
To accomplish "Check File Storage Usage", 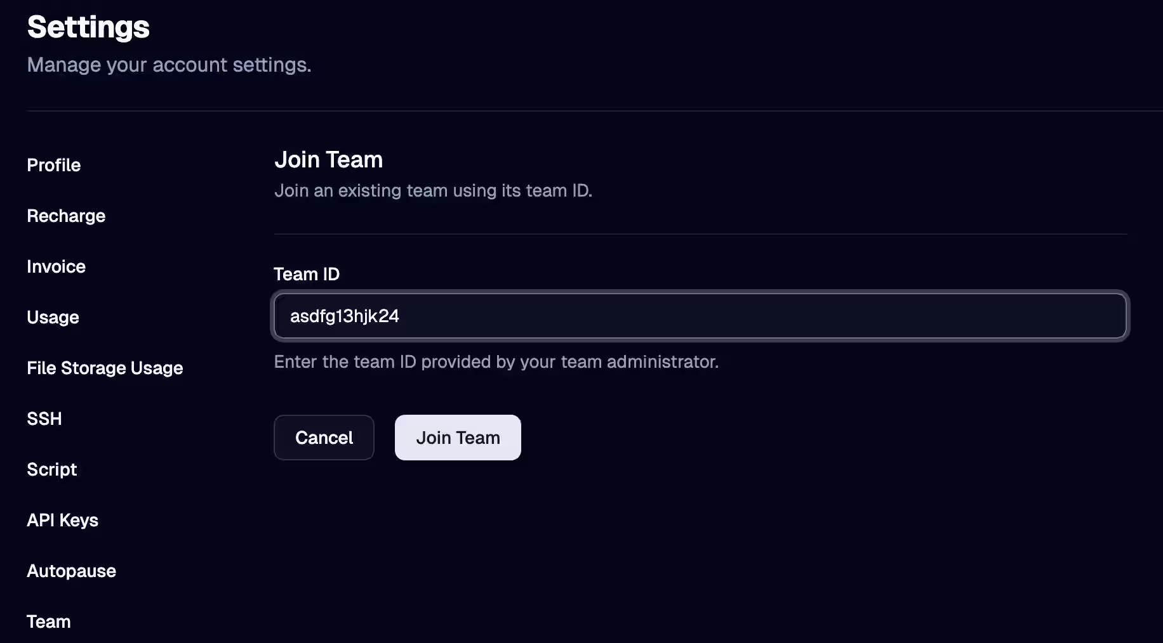I will 105,368.
